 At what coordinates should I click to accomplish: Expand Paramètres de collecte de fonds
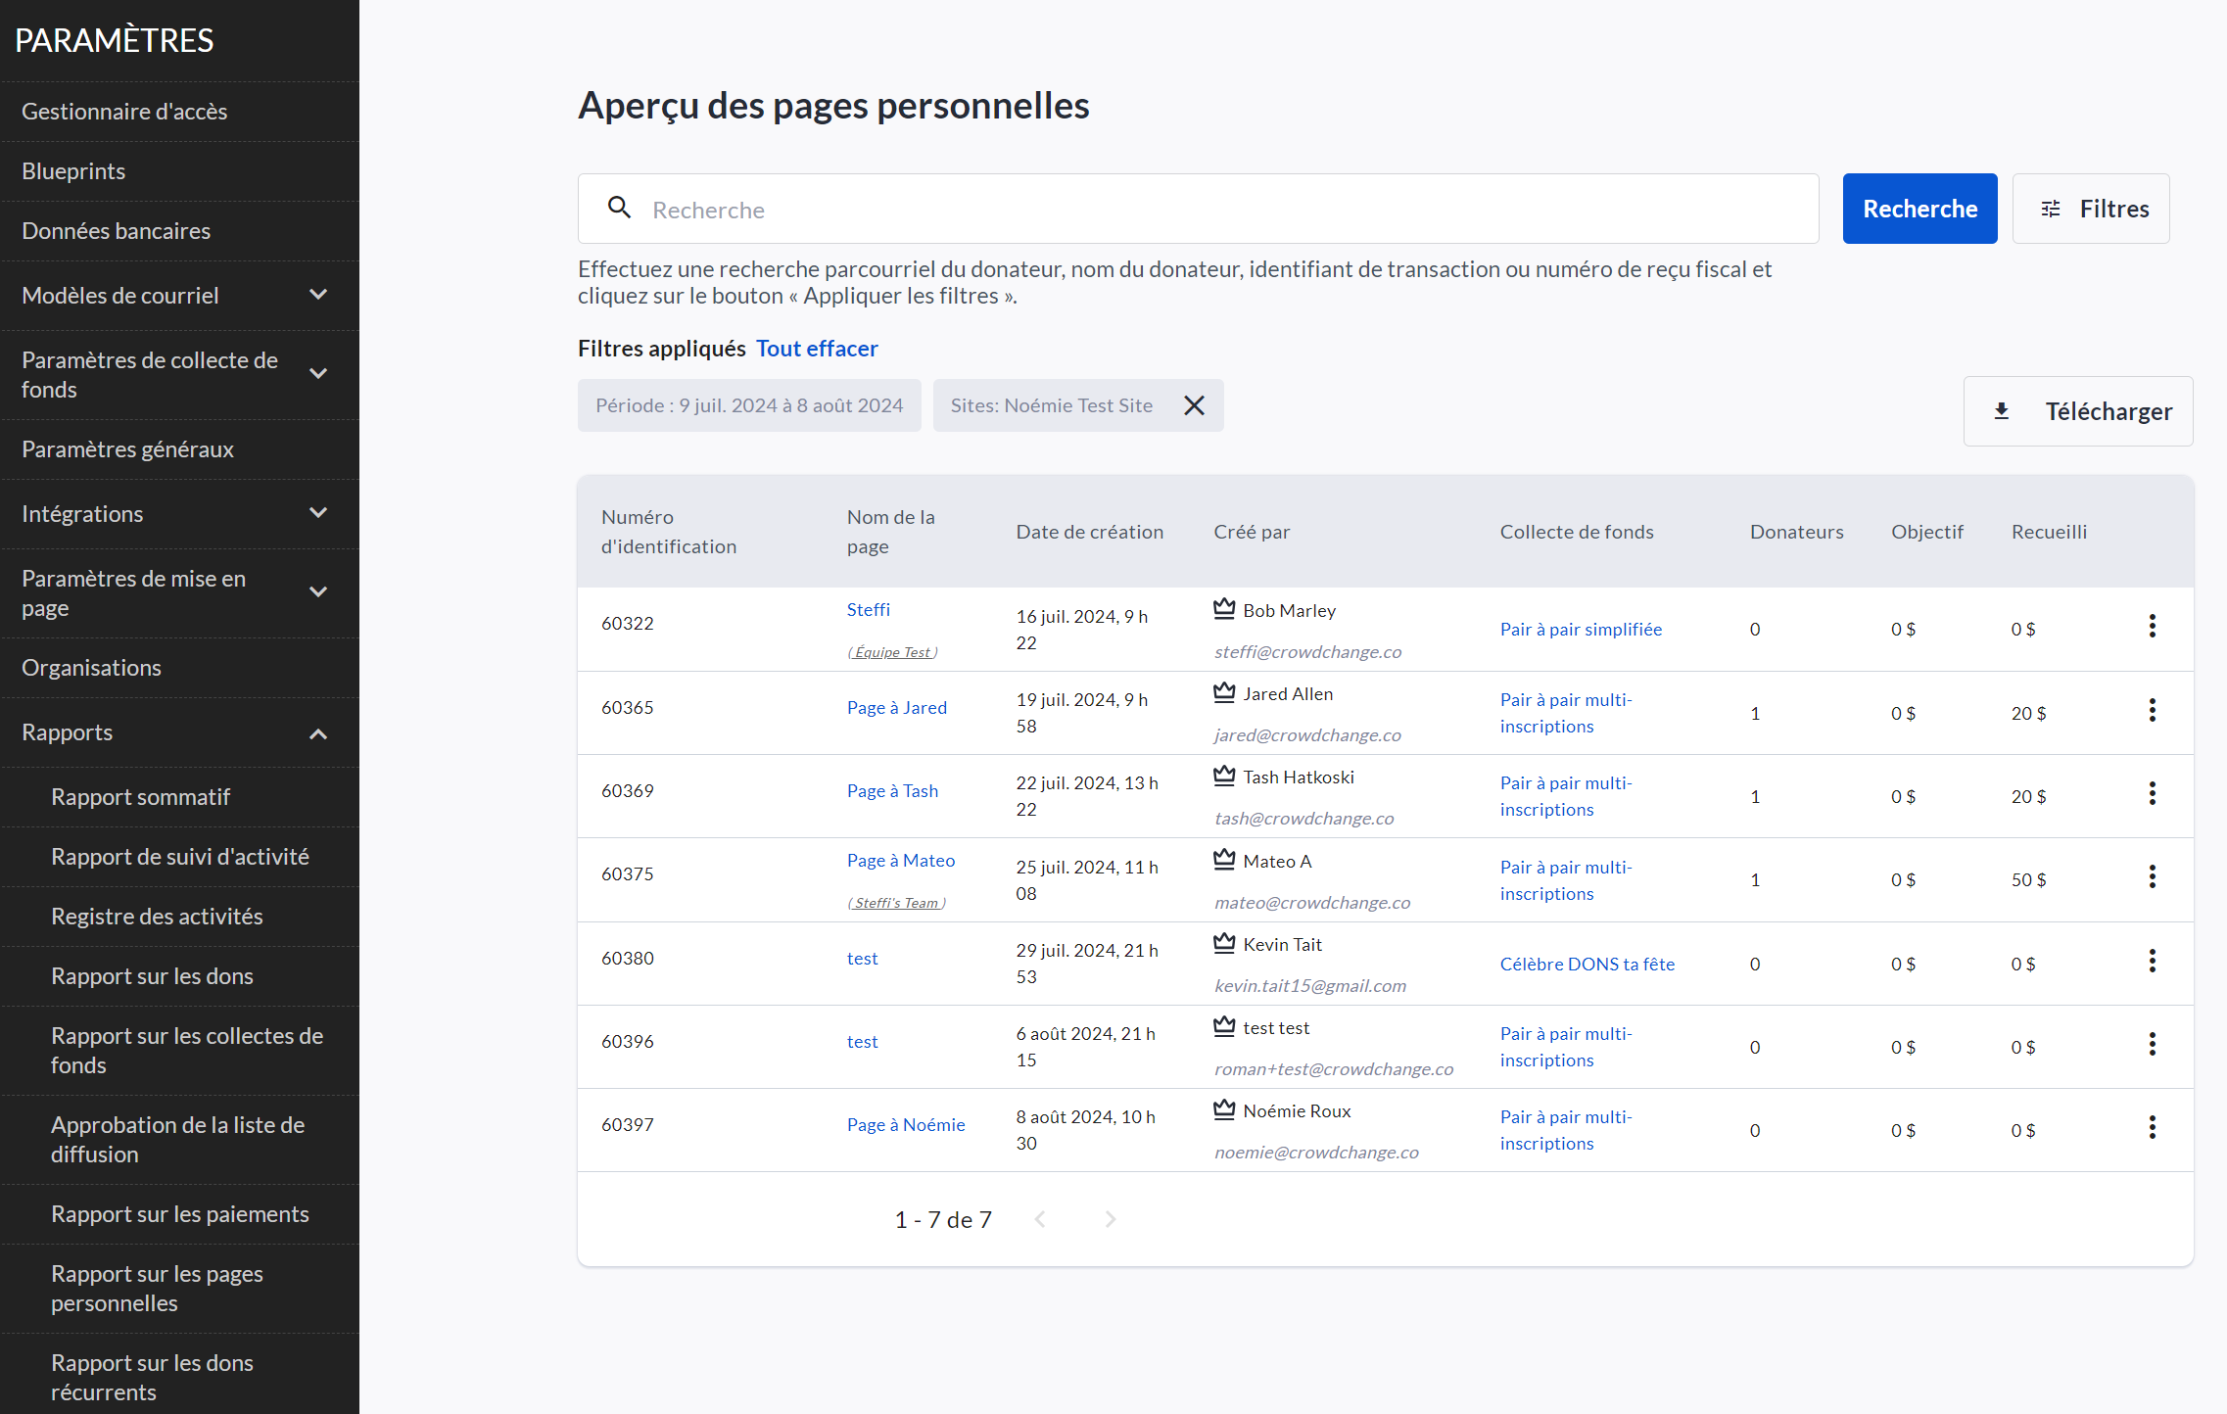click(318, 374)
